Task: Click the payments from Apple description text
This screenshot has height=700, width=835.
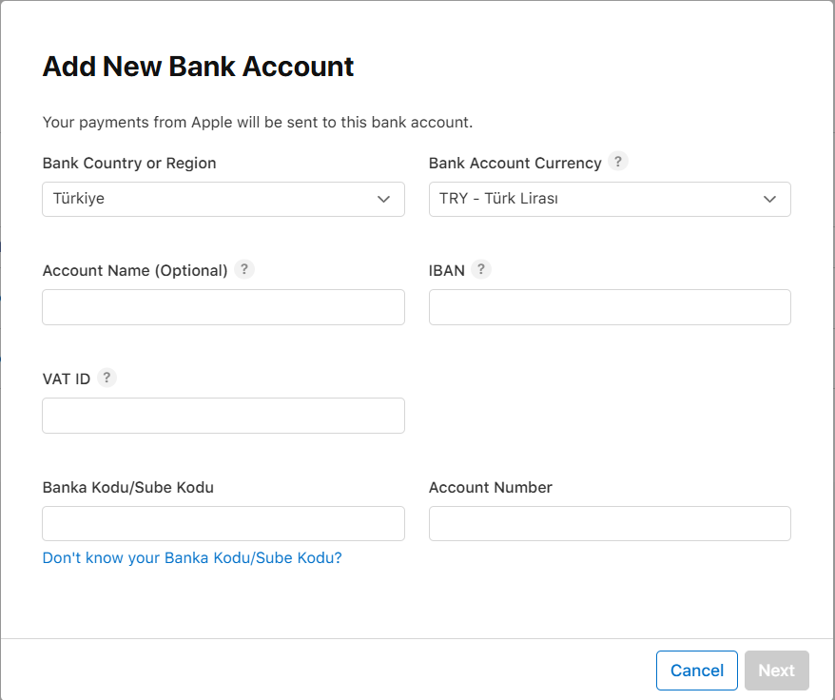Action: 258,122
